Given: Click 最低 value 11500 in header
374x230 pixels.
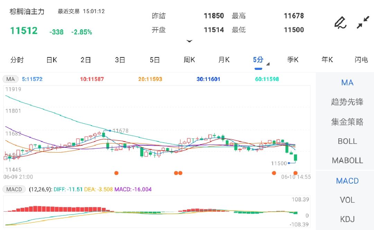Looking at the screenshot, I should pos(294,30).
